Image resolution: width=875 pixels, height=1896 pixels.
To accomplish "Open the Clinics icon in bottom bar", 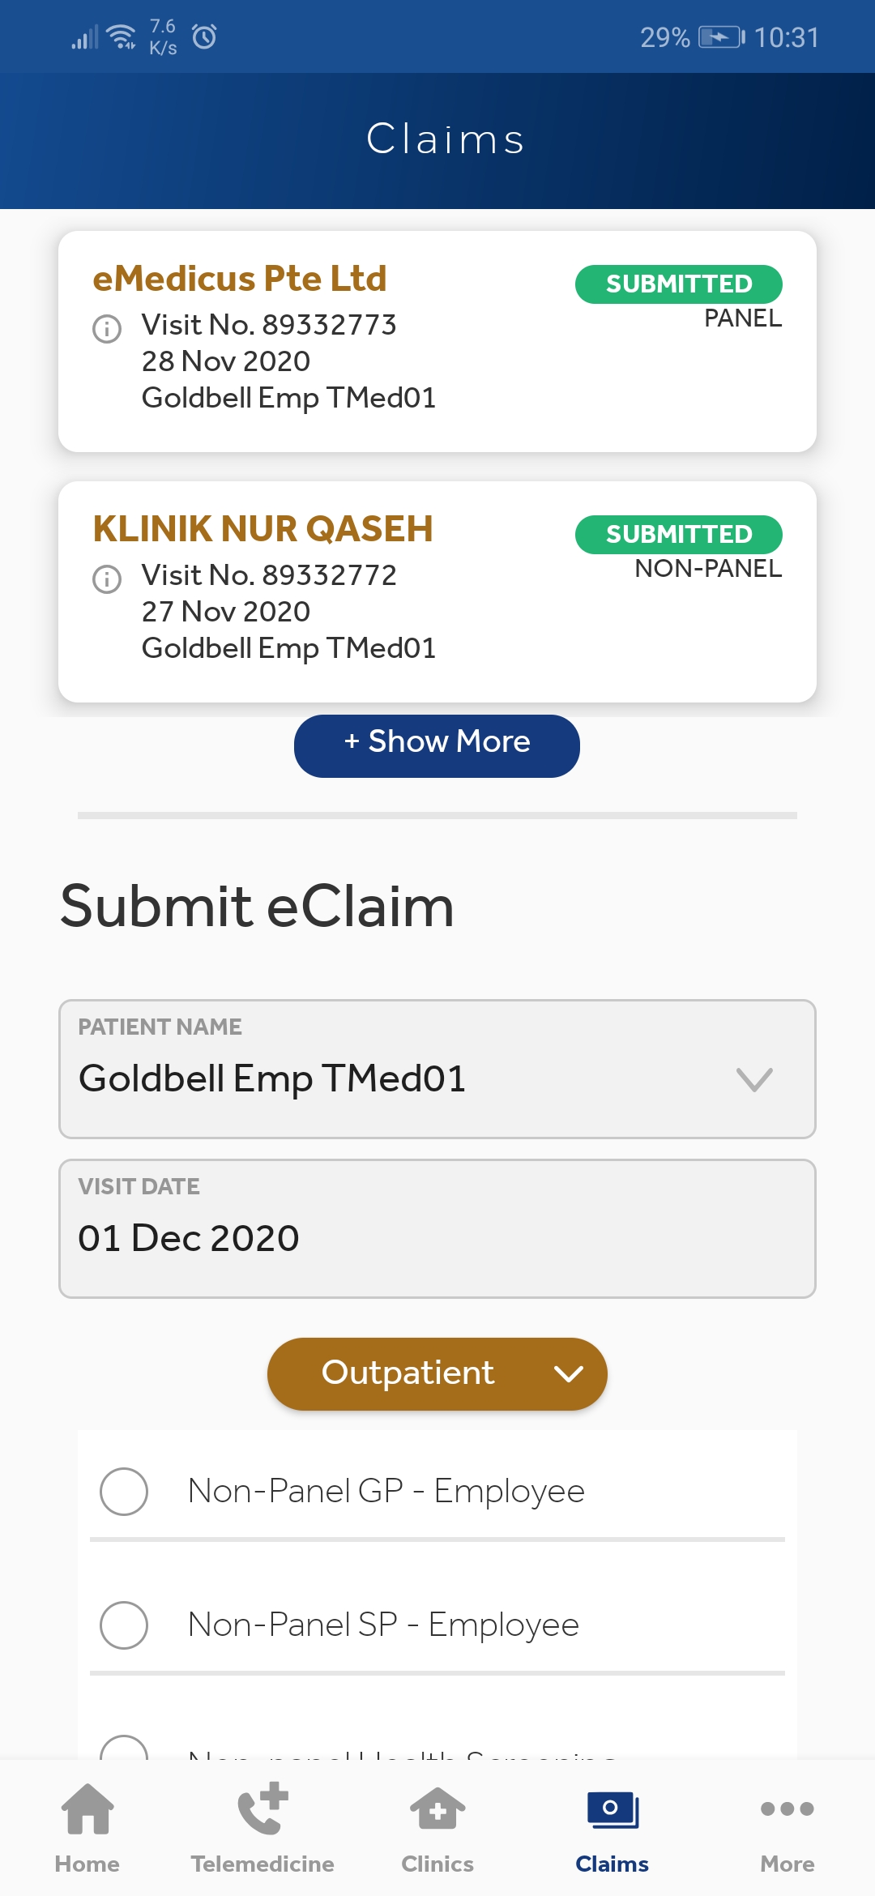I will [437, 1808].
